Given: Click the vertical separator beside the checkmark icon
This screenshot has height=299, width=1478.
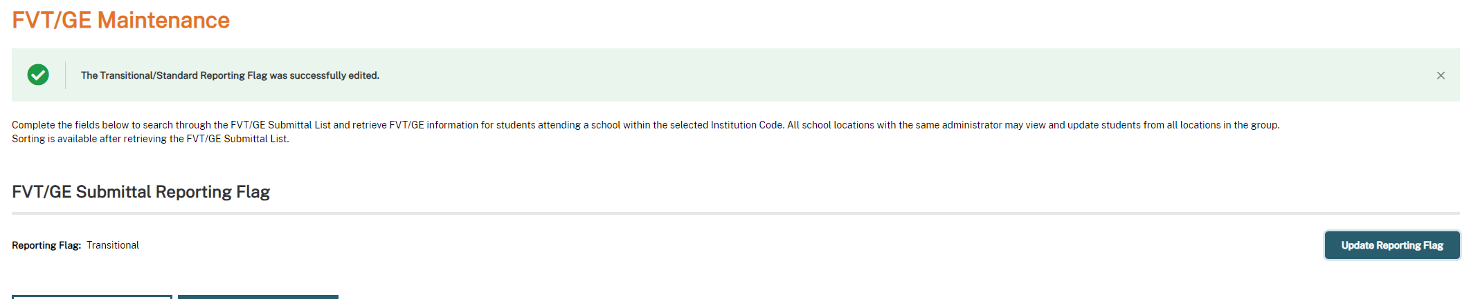Looking at the screenshot, I should [65, 75].
